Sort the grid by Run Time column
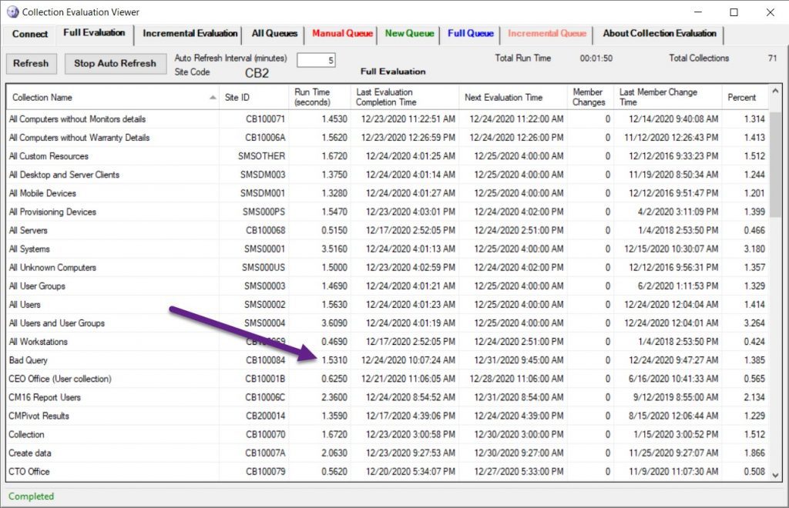The image size is (789, 508). pos(315,96)
